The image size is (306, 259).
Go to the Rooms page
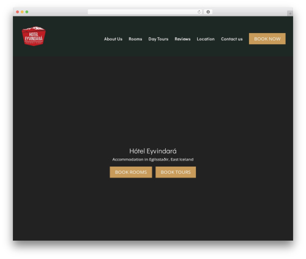point(135,39)
